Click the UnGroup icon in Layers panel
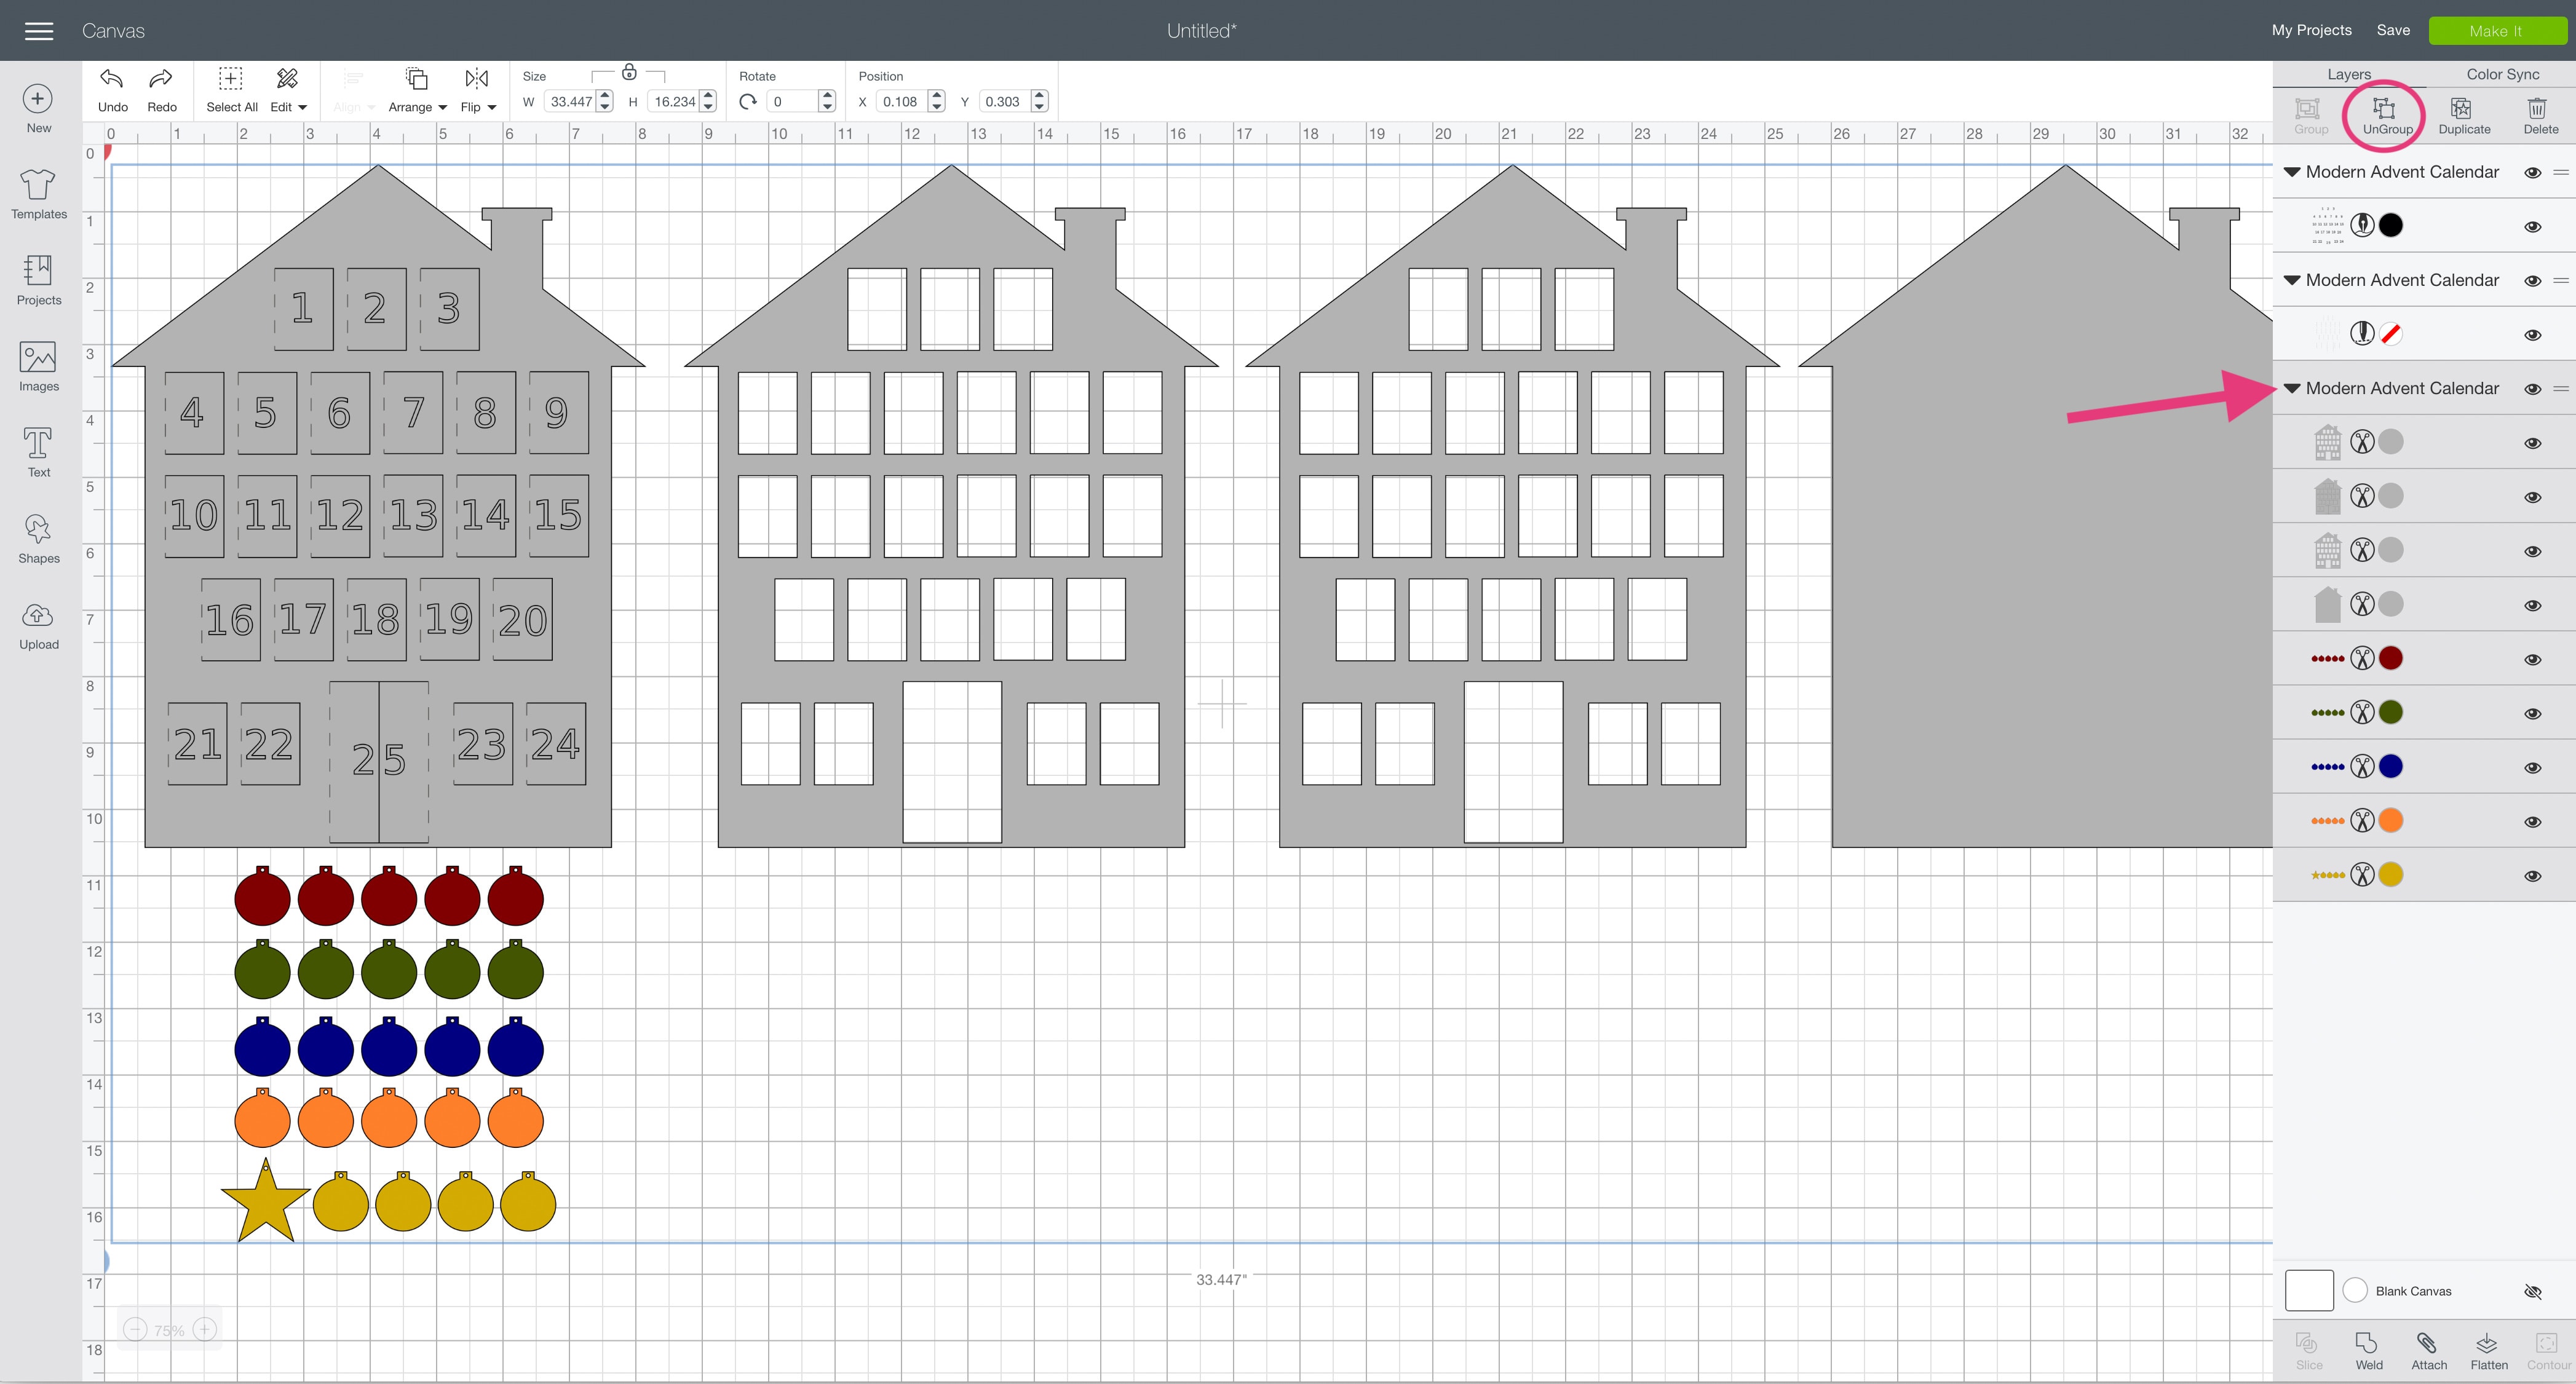This screenshot has height=1384, width=2576. coord(2385,109)
